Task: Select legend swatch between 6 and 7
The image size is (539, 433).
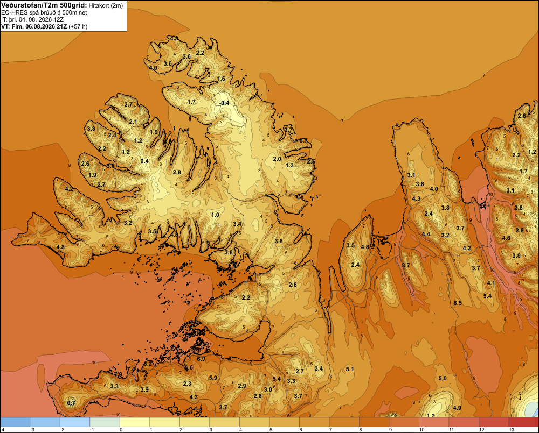Action: [x=314, y=422]
